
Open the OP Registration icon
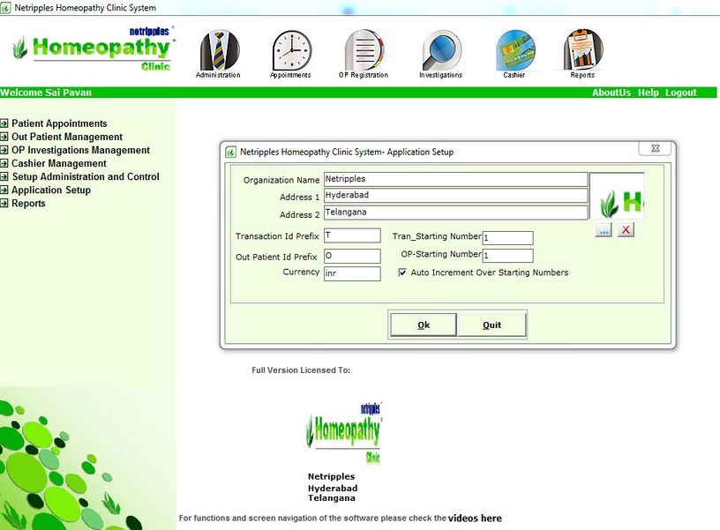pos(364,54)
